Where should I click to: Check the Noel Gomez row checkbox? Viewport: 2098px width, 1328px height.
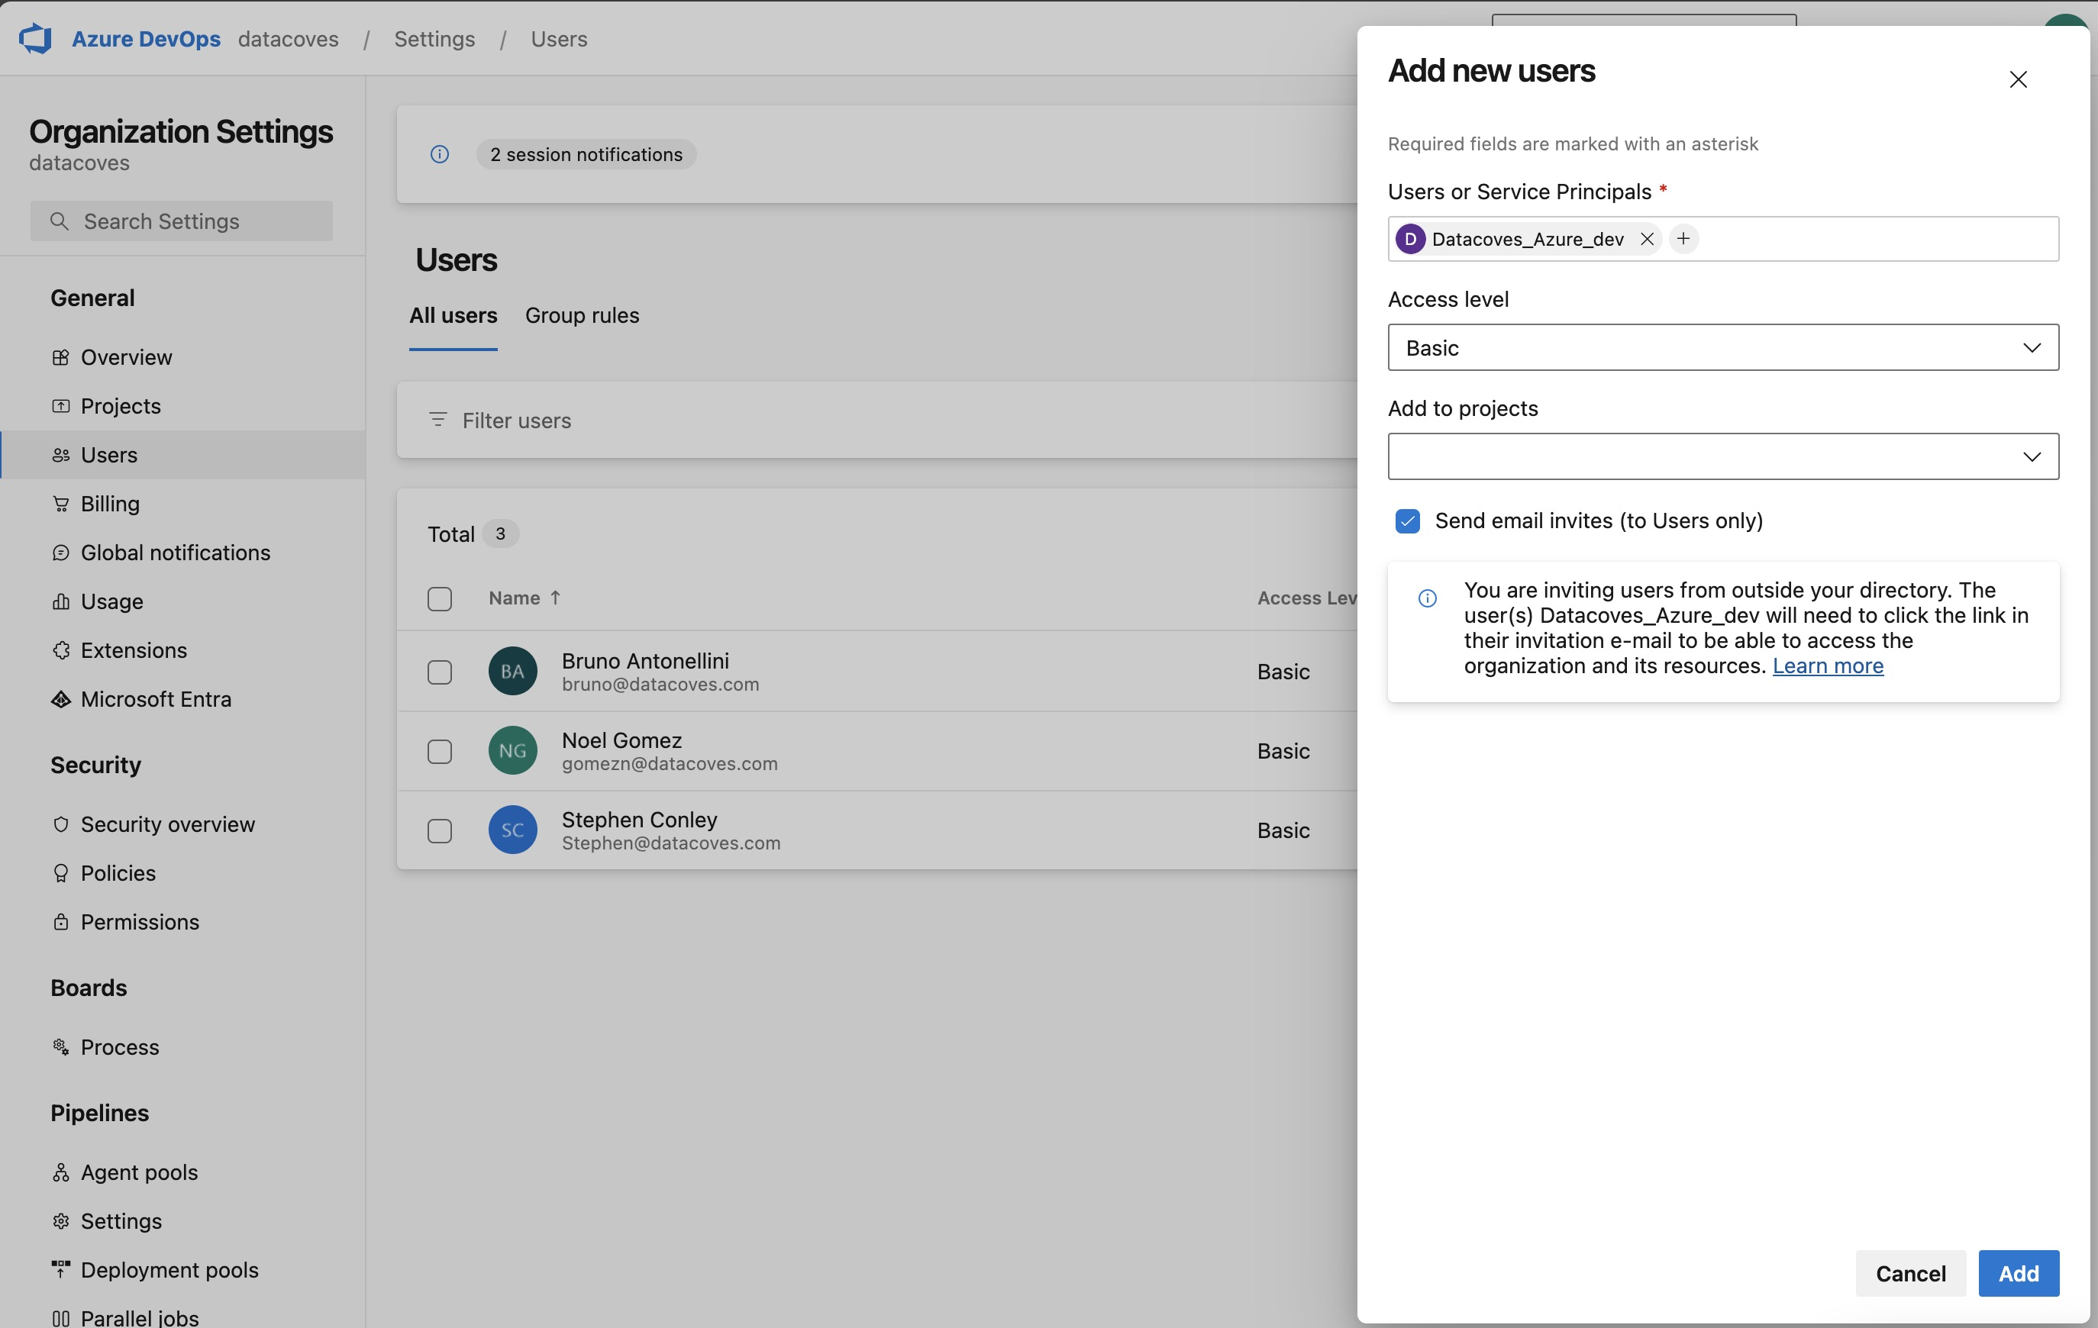coord(440,751)
